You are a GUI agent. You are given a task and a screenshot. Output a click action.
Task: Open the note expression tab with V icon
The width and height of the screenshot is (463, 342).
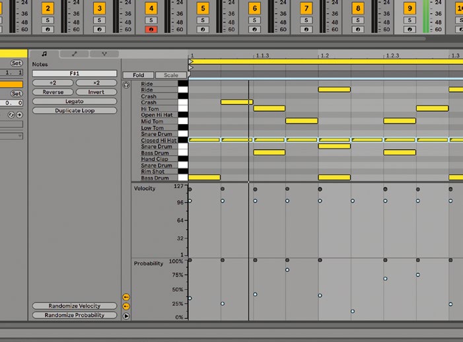(x=104, y=54)
